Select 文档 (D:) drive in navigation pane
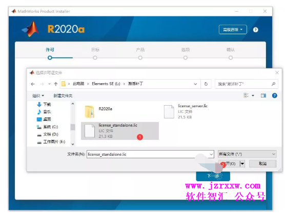The width and height of the screenshot is (285, 219). pos(48,134)
